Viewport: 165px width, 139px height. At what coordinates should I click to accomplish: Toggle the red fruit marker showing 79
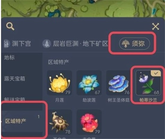tap(89, 122)
